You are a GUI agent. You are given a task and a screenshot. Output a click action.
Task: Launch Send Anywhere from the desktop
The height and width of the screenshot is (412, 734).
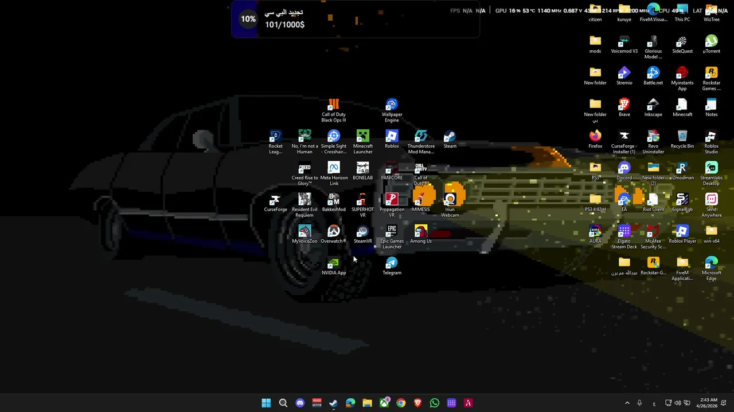click(x=712, y=205)
